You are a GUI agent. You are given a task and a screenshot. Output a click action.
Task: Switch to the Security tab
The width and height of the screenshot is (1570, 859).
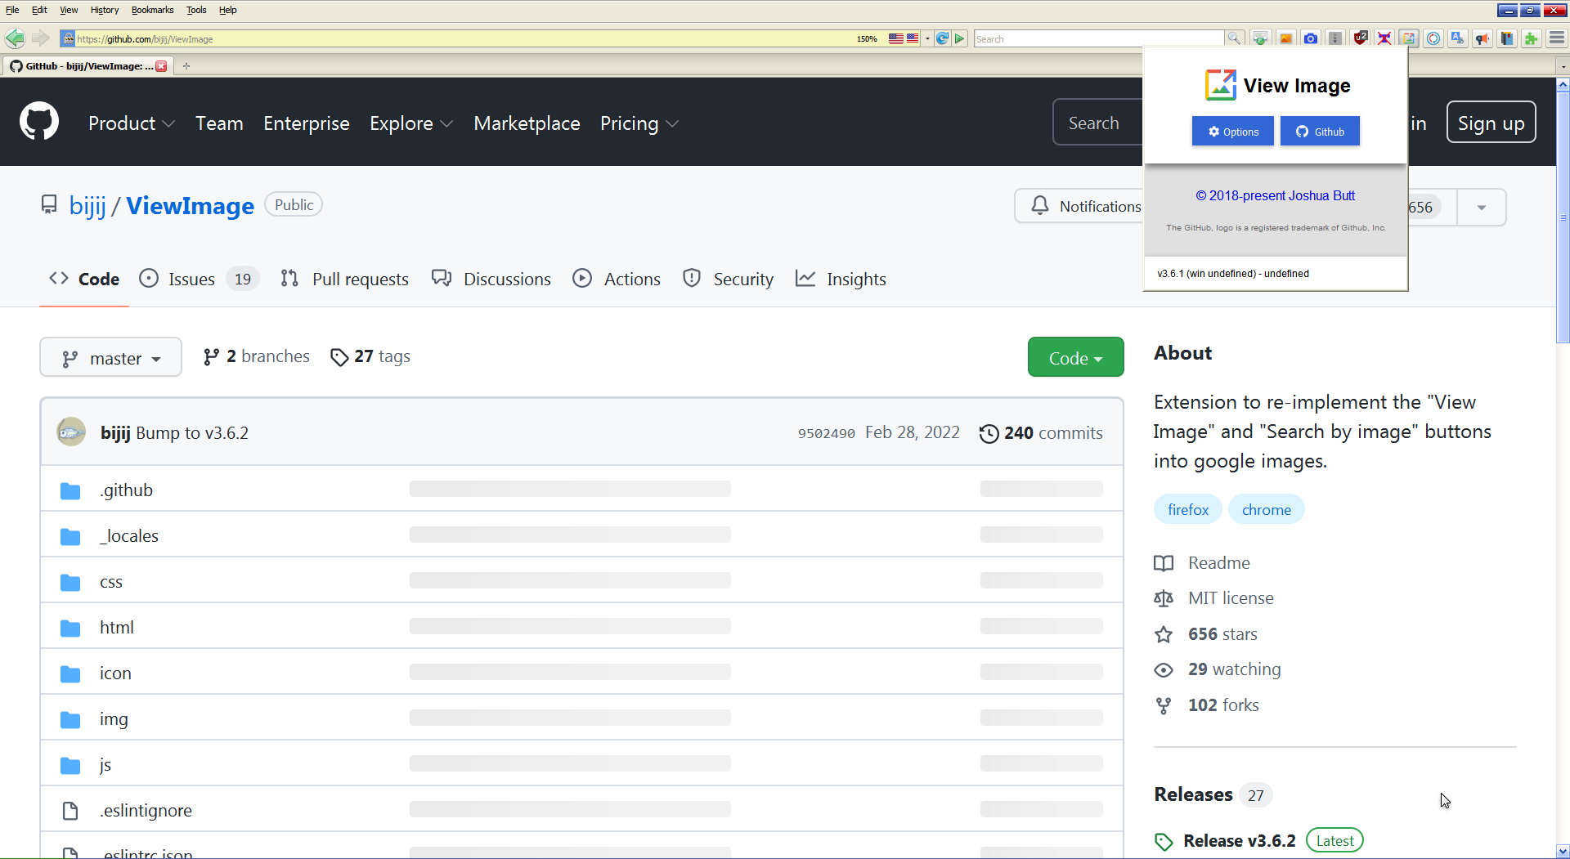click(728, 279)
